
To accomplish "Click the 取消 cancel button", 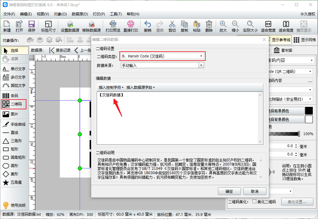I will point(254,191).
